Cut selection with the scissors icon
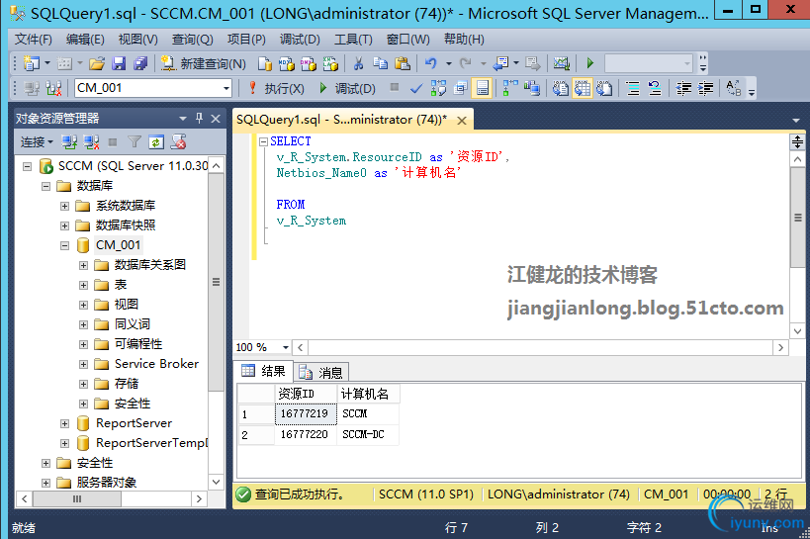The height and width of the screenshot is (539, 810). click(x=358, y=63)
